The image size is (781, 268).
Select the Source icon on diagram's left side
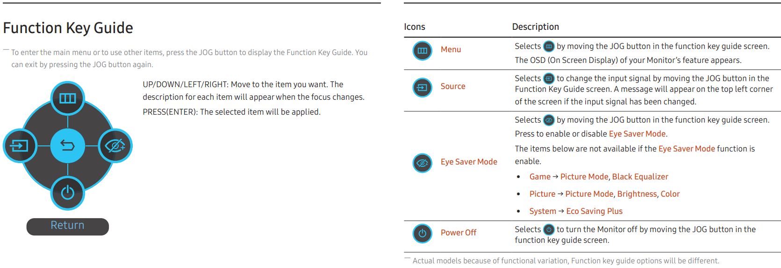point(20,146)
